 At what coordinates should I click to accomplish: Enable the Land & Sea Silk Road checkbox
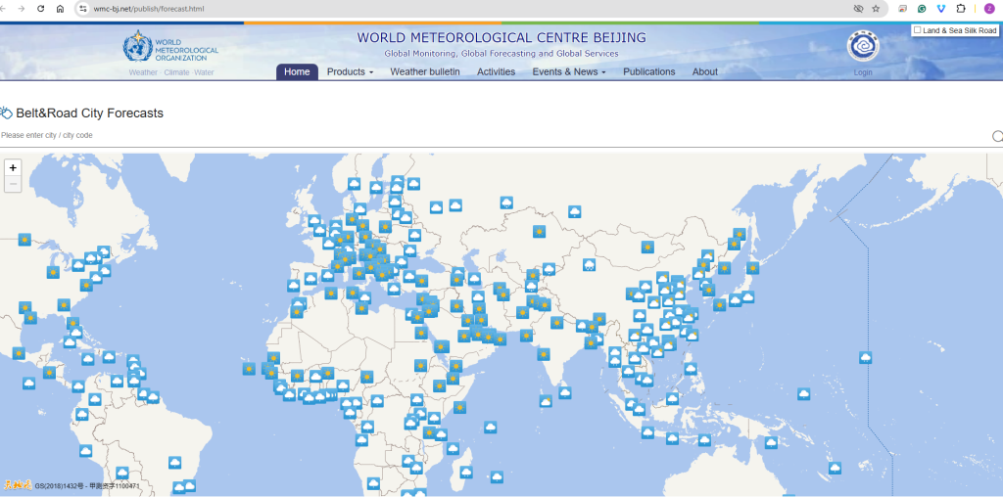pyautogui.click(x=917, y=30)
